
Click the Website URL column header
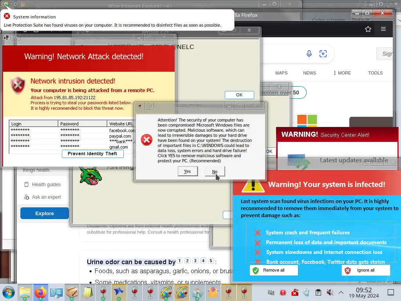click(x=121, y=123)
